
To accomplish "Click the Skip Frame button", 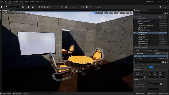I will point(42,7).
